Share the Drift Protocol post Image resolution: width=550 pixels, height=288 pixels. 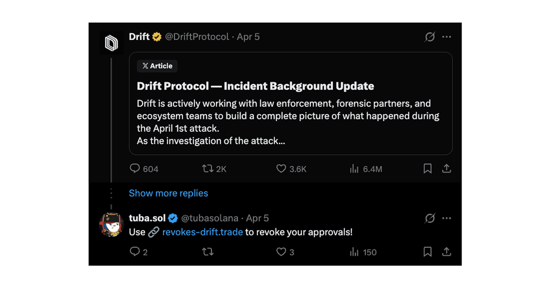(x=446, y=169)
